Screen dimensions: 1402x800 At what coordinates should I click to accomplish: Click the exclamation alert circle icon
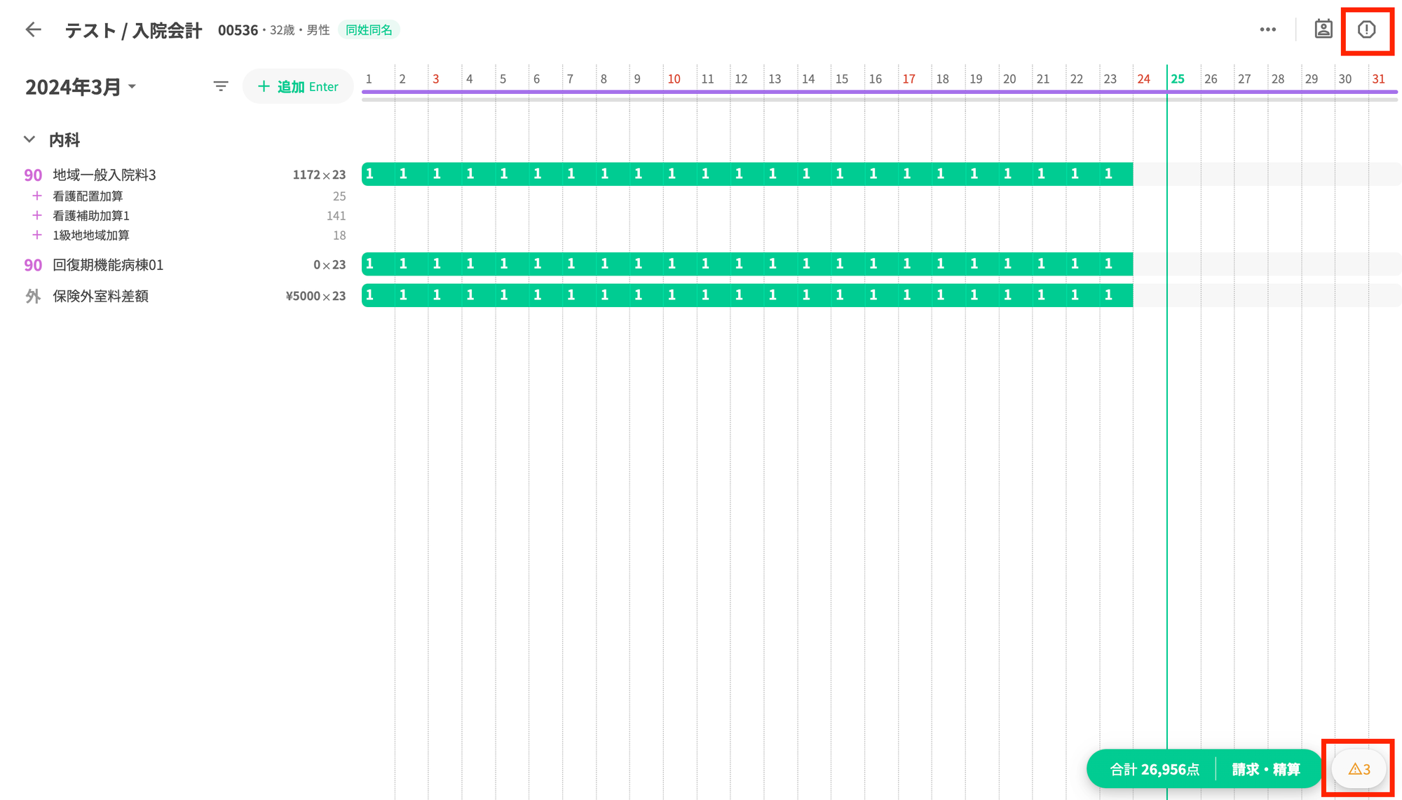(x=1366, y=29)
